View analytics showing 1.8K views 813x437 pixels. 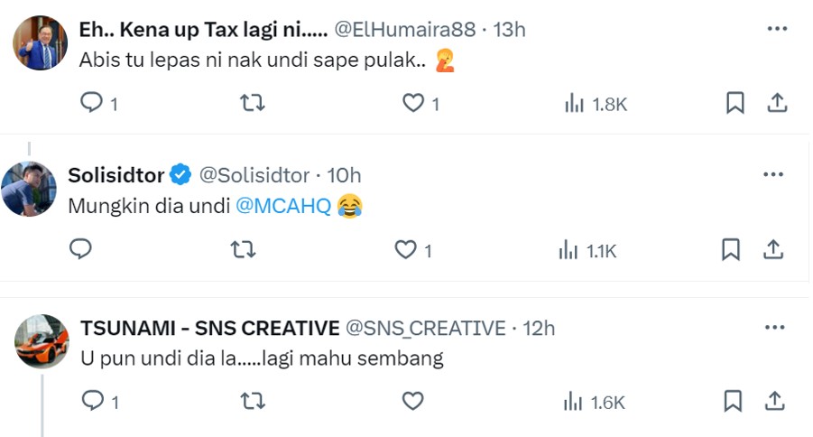(596, 104)
